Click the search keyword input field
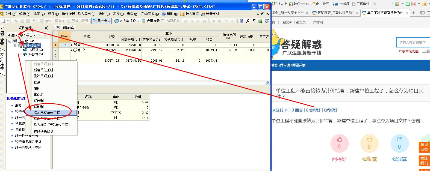Screen dimensions: 430x171 point(413,43)
